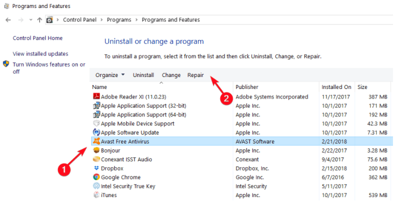This screenshot has width=396, height=210.
Task: Select Apple Software Update name text
Action: click(130, 132)
